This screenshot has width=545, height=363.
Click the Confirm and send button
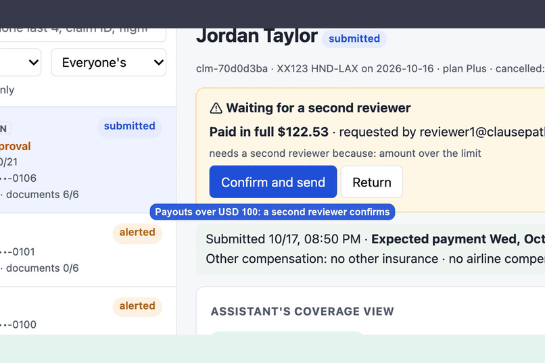[273, 182]
